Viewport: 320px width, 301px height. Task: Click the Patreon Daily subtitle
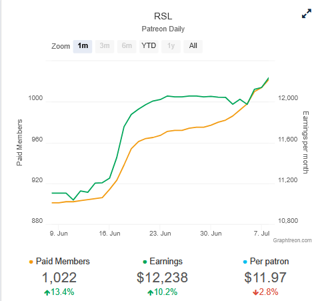163,29
